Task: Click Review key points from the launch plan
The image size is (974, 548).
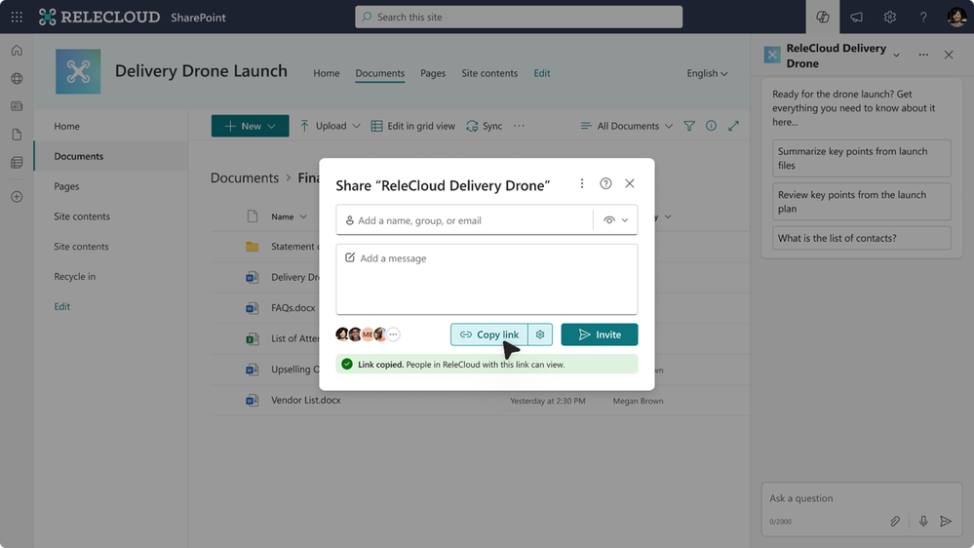Action: click(x=862, y=202)
